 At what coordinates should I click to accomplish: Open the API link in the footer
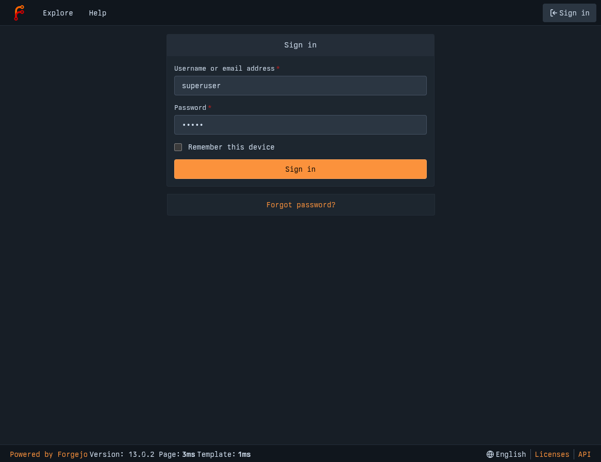[x=585, y=454]
